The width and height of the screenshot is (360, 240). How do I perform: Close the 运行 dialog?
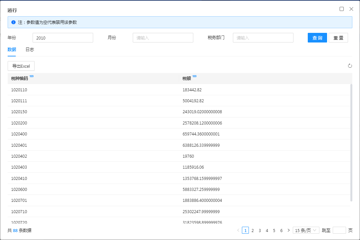tap(351, 9)
